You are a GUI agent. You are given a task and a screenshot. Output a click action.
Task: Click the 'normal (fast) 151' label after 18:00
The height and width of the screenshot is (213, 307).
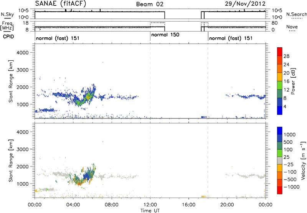pyautogui.click(x=231, y=38)
